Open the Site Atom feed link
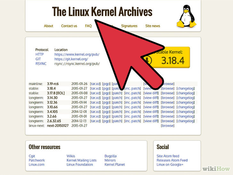 click(168, 156)
